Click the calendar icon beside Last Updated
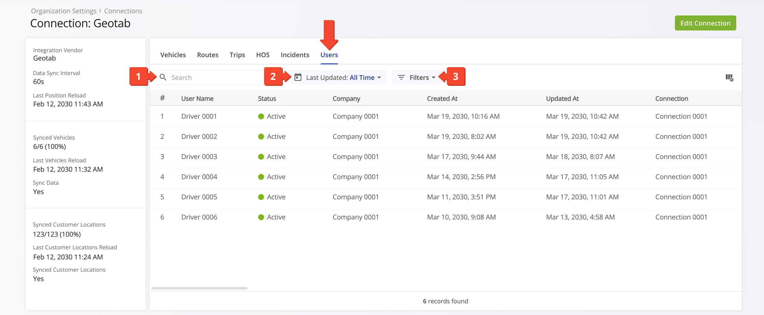The width and height of the screenshot is (764, 315). point(298,77)
